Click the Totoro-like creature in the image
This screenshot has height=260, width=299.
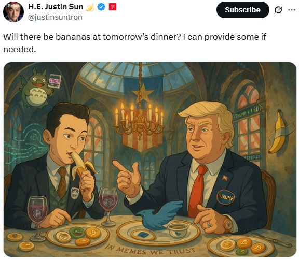(x=36, y=88)
